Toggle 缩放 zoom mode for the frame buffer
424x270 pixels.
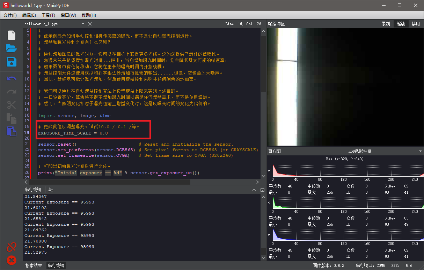pos(400,24)
